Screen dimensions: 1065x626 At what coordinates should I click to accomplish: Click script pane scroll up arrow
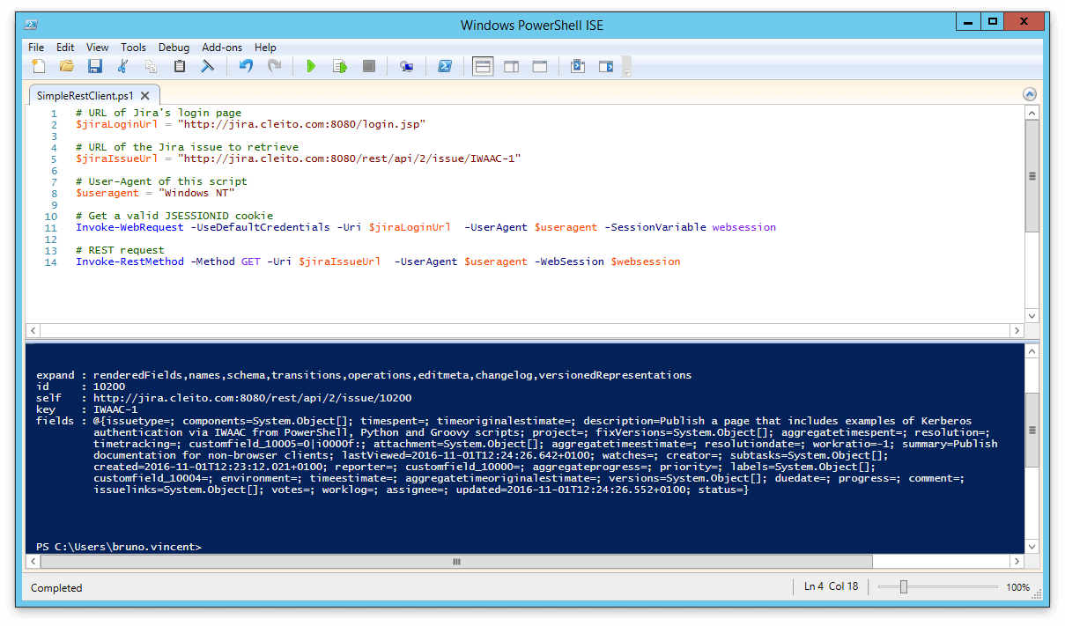[1032, 113]
